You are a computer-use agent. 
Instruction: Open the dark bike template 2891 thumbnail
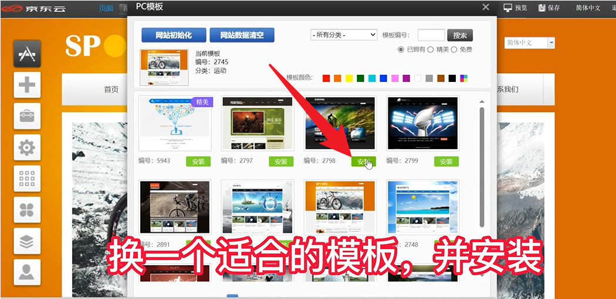(x=175, y=207)
